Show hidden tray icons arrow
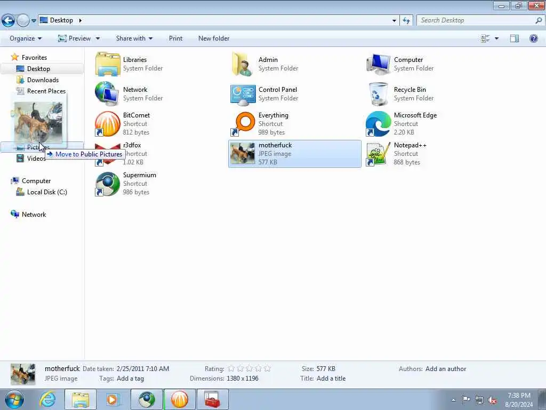The height and width of the screenshot is (410, 546). (x=453, y=400)
